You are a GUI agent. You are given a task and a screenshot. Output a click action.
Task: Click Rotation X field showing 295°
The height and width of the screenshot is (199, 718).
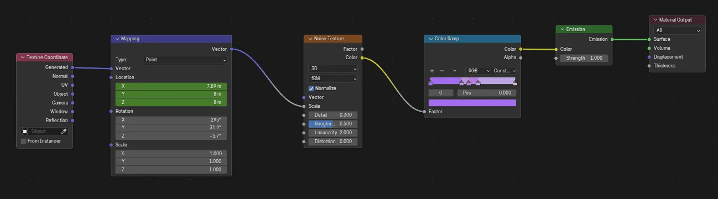[171, 120]
